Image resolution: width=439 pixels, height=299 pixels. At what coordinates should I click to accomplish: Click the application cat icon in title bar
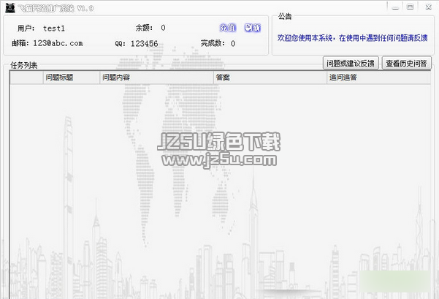tap(10, 8)
